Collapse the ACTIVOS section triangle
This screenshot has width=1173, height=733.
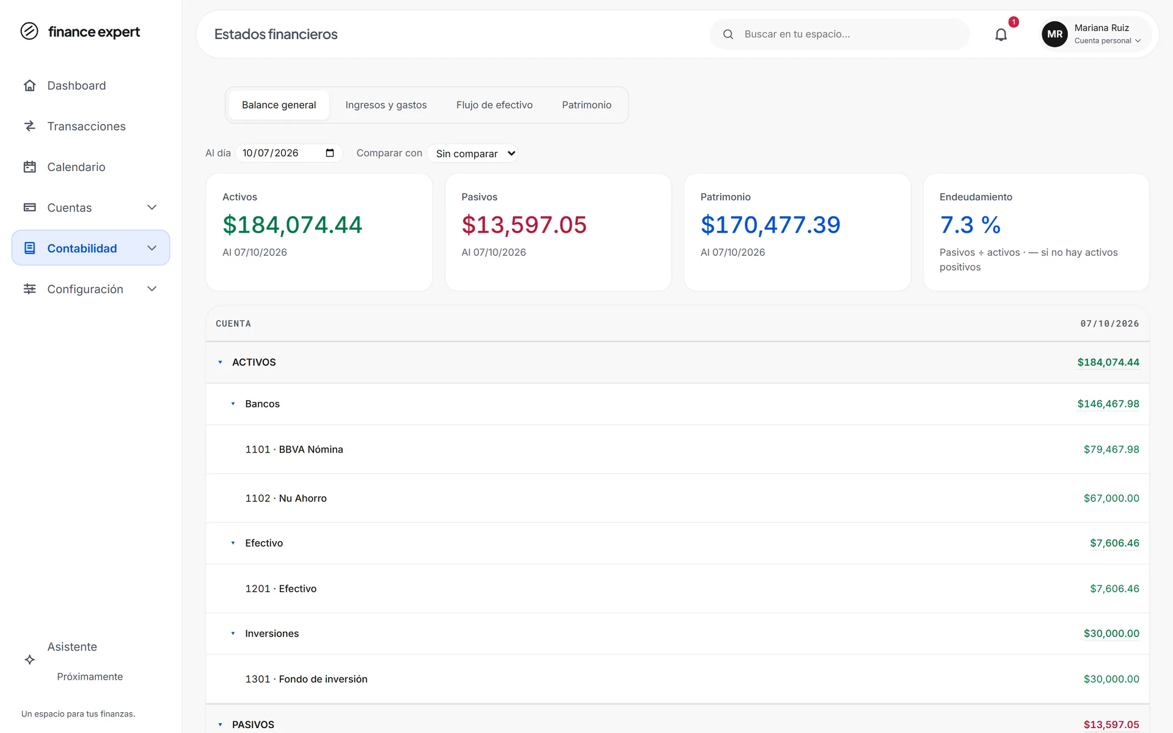(221, 362)
